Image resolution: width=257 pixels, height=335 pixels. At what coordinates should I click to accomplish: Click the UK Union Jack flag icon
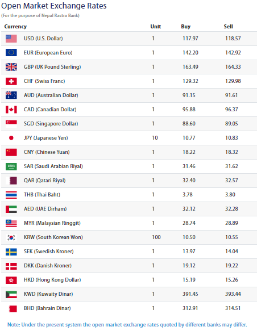(x=11, y=67)
